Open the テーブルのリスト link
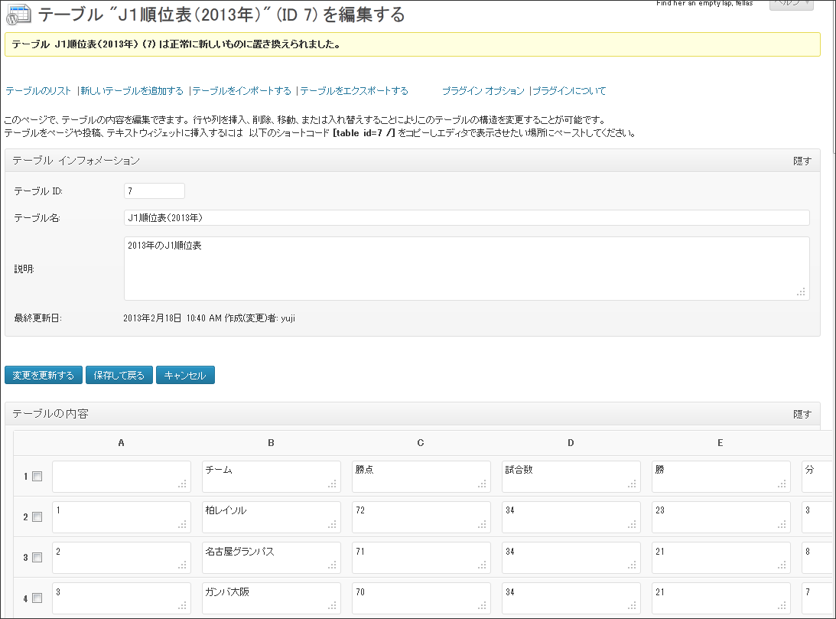The height and width of the screenshot is (619, 836). pyautogui.click(x=37, y=91)
